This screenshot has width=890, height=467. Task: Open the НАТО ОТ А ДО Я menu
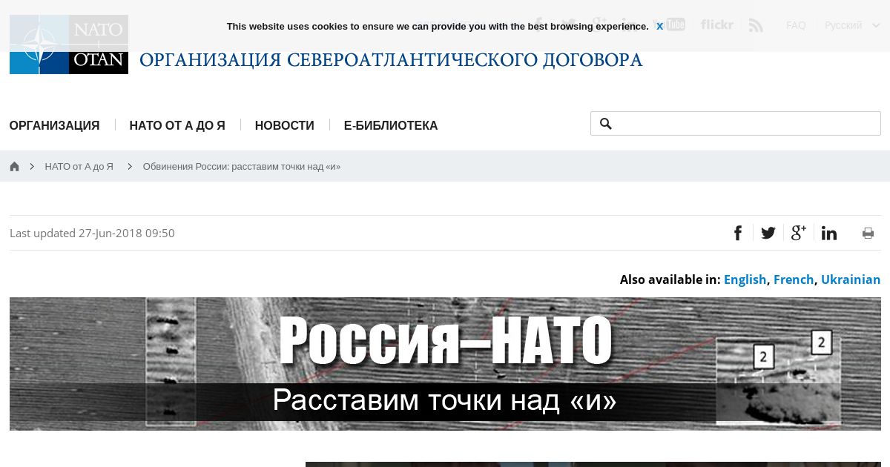tap(177, 125)
